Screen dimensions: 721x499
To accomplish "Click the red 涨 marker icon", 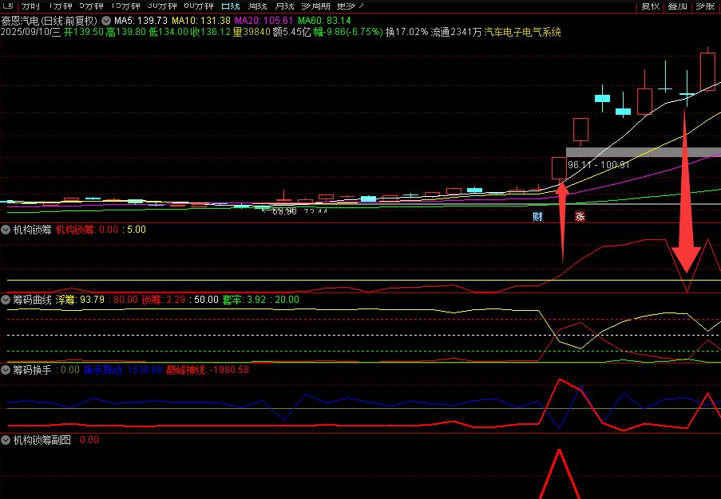I will (580, 216).
